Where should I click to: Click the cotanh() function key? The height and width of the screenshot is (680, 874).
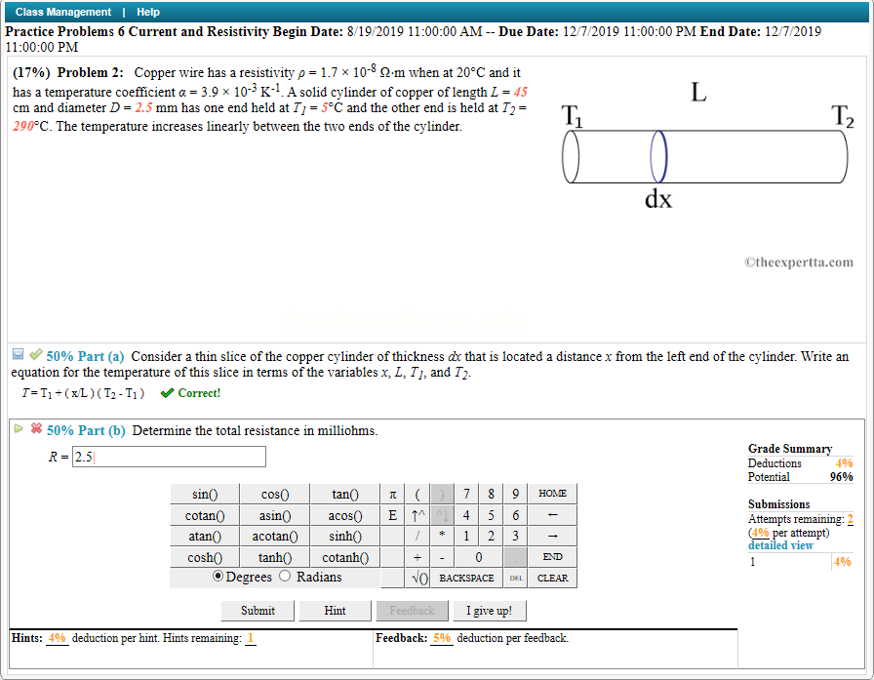coord(345,556)
